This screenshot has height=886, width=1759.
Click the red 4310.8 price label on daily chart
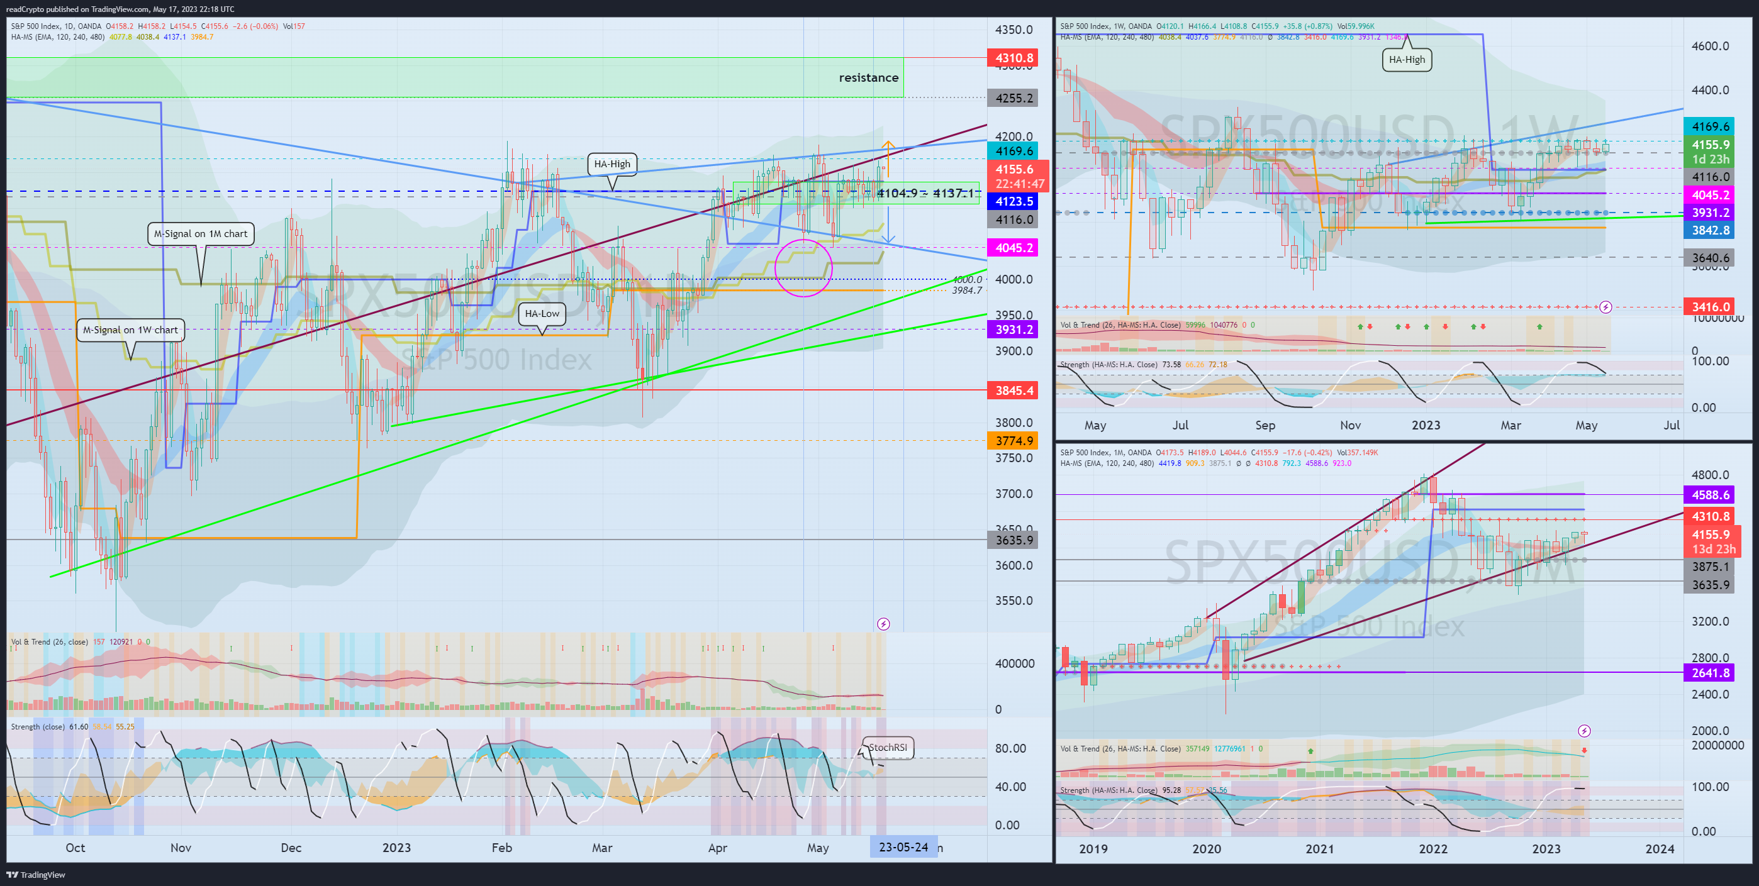pos(1014,58)
